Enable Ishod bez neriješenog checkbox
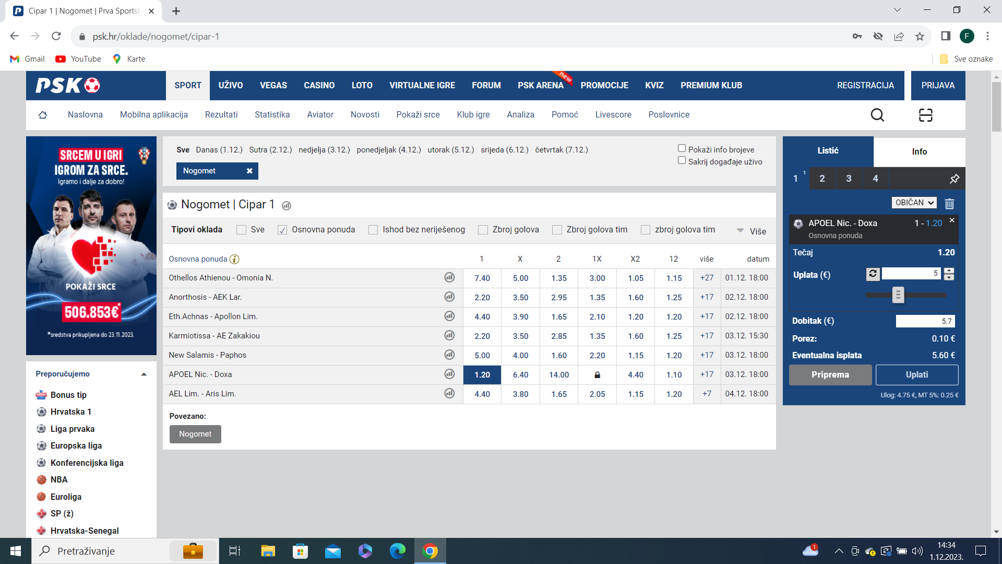Viewport: 1002px width, 564px height. [373, 230]
